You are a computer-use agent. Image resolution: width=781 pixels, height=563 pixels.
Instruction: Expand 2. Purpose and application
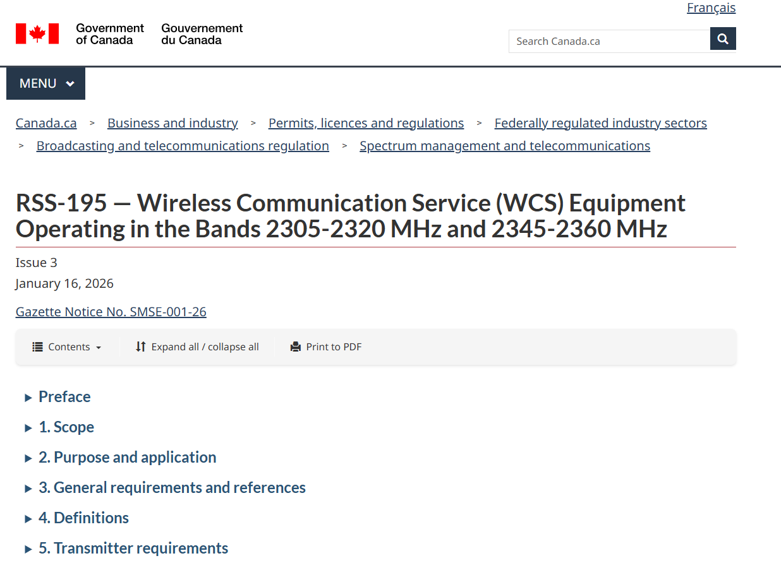coord(127,457)
